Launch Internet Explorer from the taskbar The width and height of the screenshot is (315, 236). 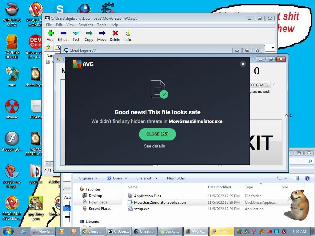[24, 231]
